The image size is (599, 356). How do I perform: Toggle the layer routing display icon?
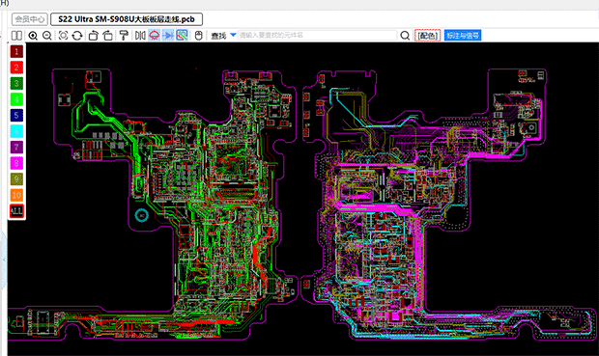point(183,36)
